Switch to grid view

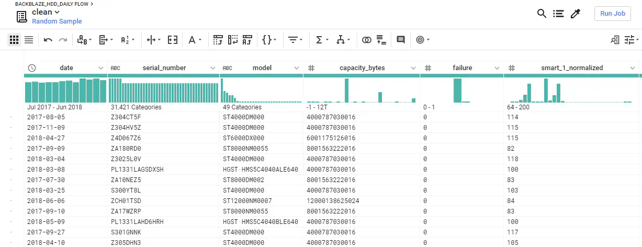click(14, 40)
